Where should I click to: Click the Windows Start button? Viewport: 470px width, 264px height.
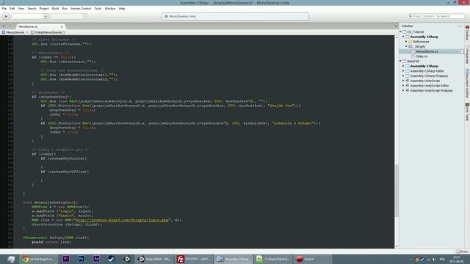point(11,259)
